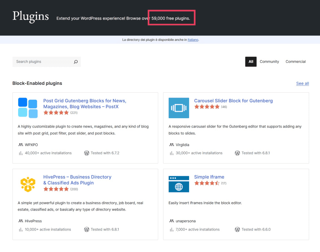Click the PostX five-star rating
Screen dimensions: 320x252
pos(56,113)
